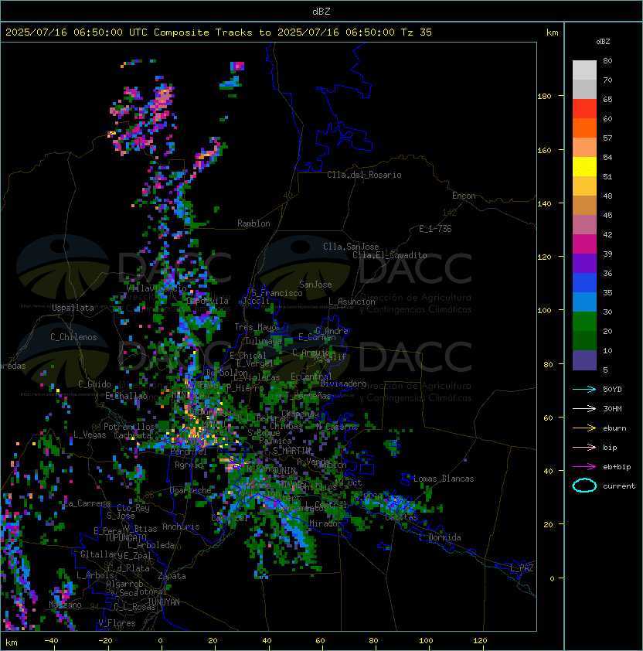Click the 'La_Carrera' map label

(x=87, y=503)
